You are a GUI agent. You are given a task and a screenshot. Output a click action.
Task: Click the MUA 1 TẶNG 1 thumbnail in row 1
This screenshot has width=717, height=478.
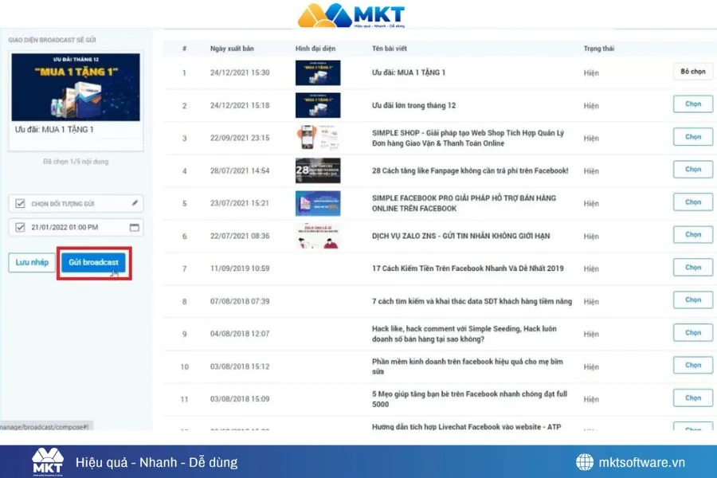point(318,72)
